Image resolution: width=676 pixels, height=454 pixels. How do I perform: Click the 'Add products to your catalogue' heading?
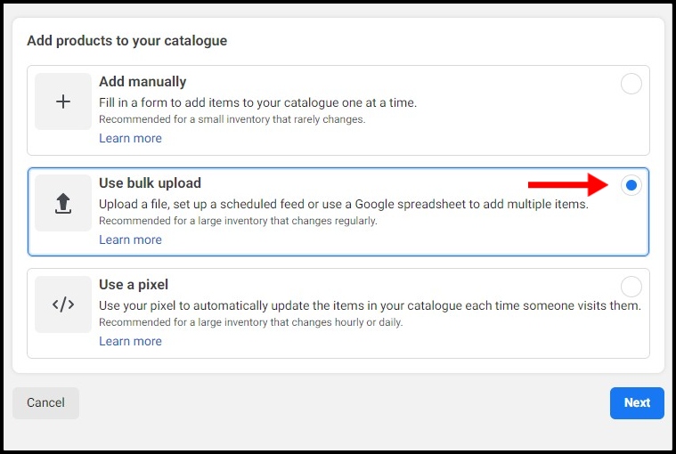pos(127,40)
